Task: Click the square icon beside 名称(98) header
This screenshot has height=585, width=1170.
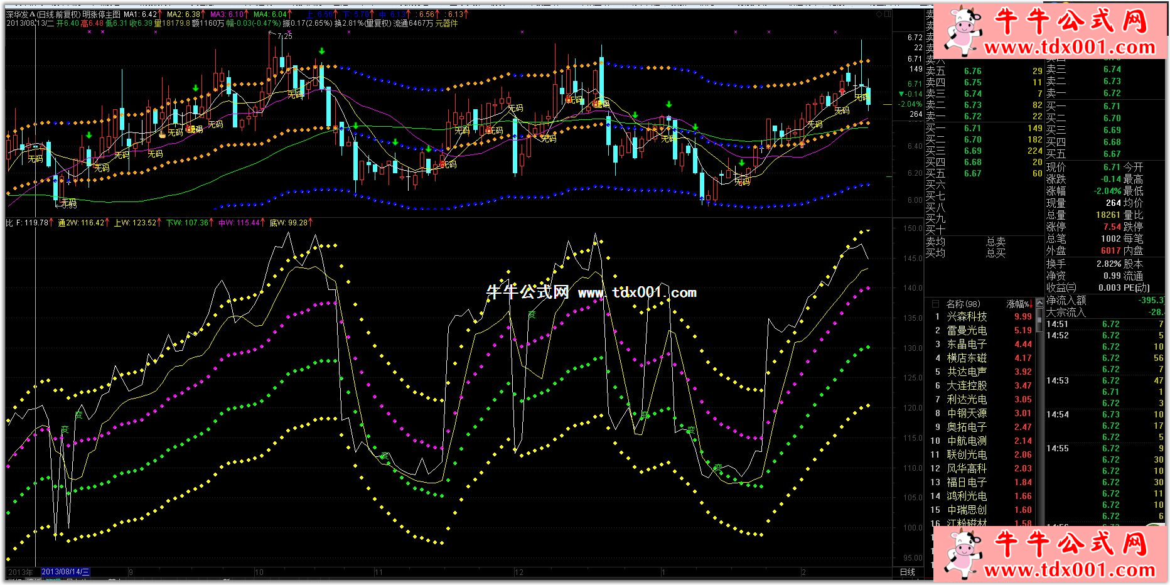Action: (x=935, y=304)
